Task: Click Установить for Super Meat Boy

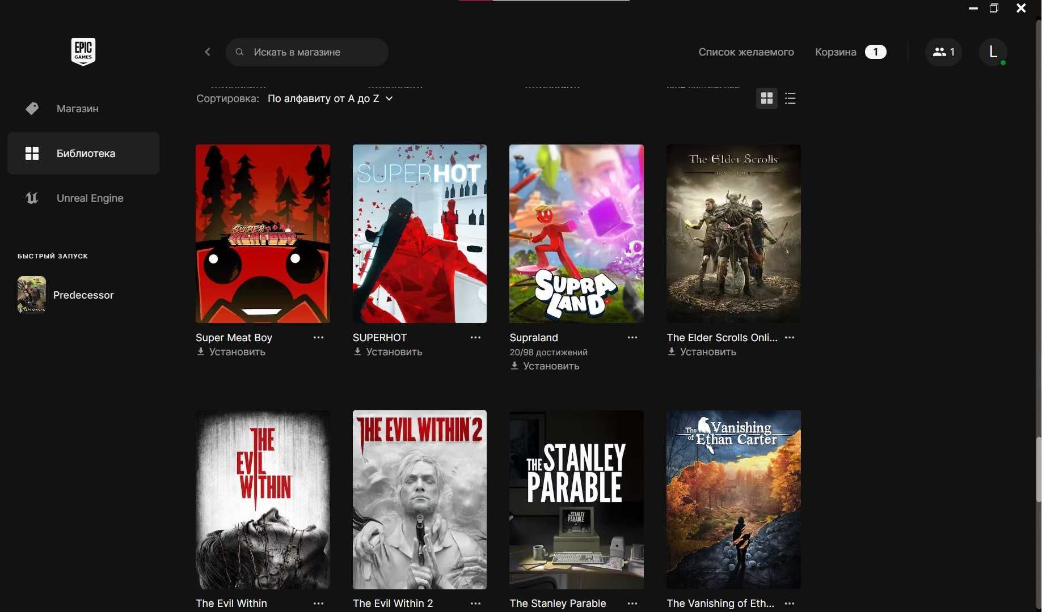Action: pos(237,352)
